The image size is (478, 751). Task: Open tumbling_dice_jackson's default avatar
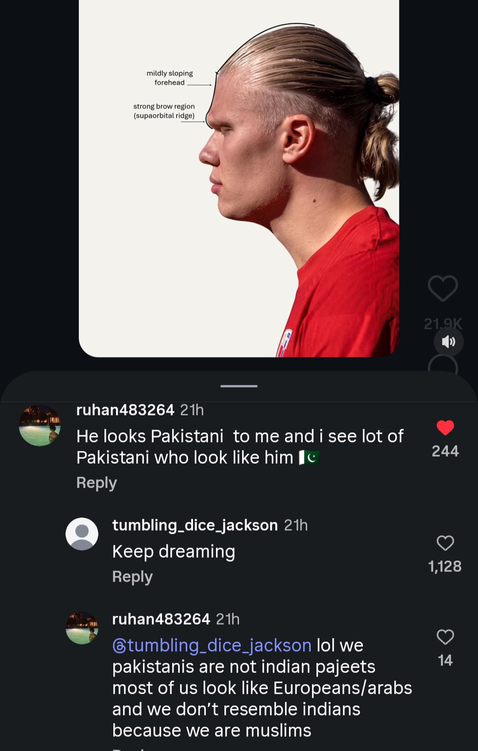click(82, 534)
